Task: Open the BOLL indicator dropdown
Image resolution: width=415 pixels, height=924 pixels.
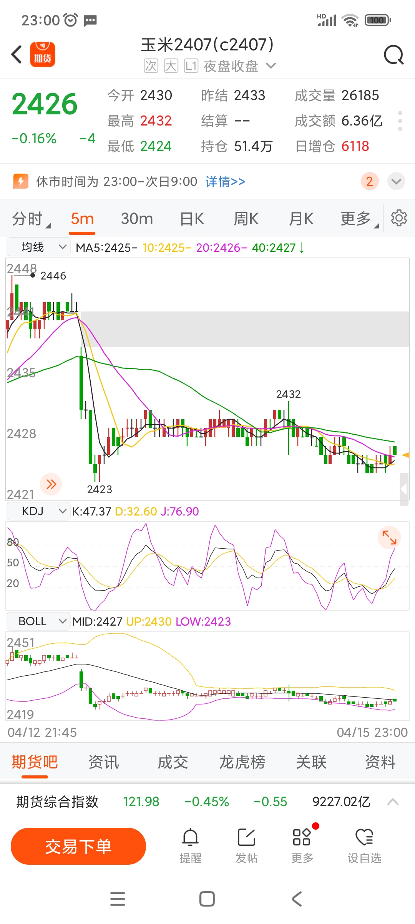Action: click(38, 621)
